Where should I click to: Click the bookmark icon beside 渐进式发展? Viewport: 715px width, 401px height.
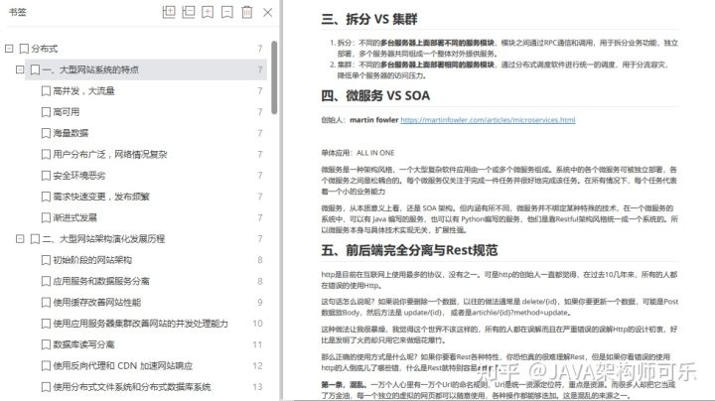pos(46,217)
